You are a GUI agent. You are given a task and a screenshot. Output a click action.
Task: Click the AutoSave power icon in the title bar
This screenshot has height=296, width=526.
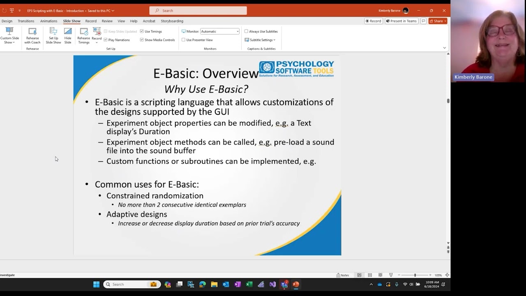click(4, 11)
